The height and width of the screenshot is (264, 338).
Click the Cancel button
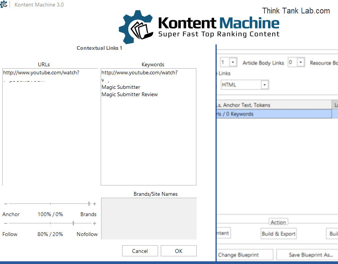(140, 251)
